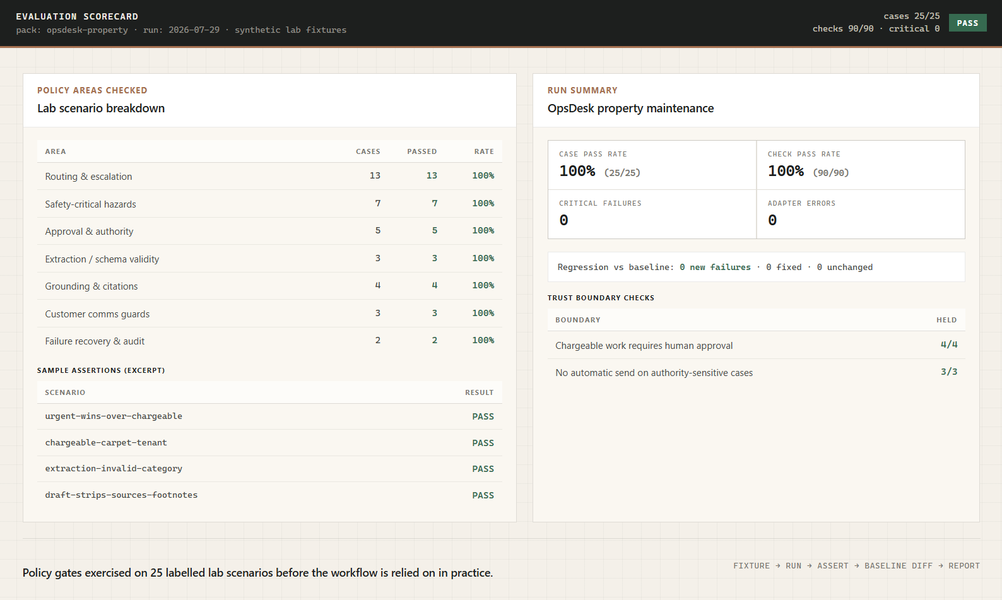1002x600 pixels.
Task: Click cases count 5 for Approval & authority
Action: [x=378, y=230]
